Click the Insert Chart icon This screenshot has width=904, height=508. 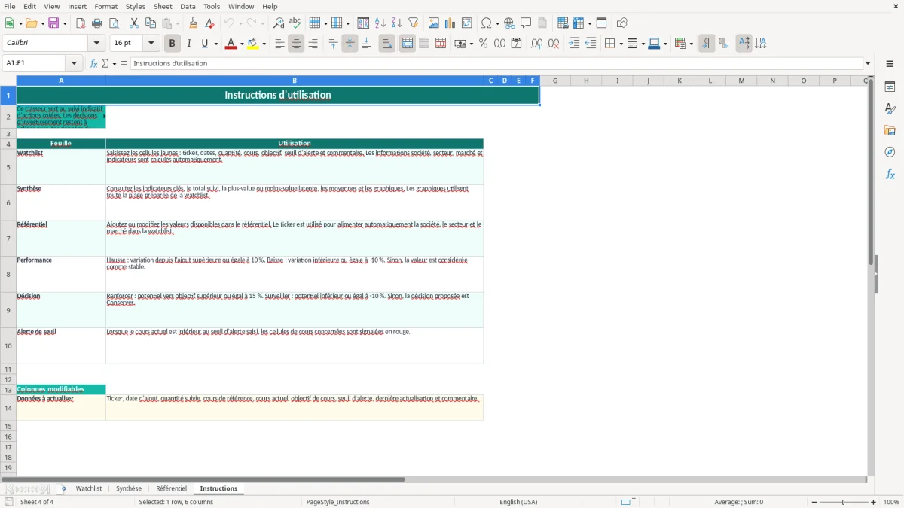(450, 23)
